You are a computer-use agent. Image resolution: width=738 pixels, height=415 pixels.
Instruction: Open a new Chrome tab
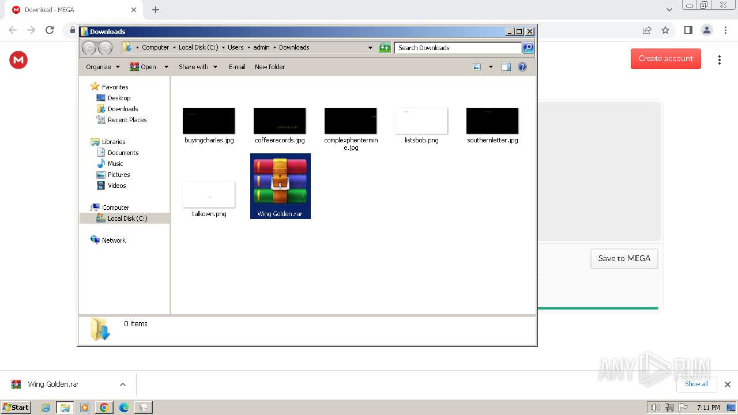[x=156, y=10]
